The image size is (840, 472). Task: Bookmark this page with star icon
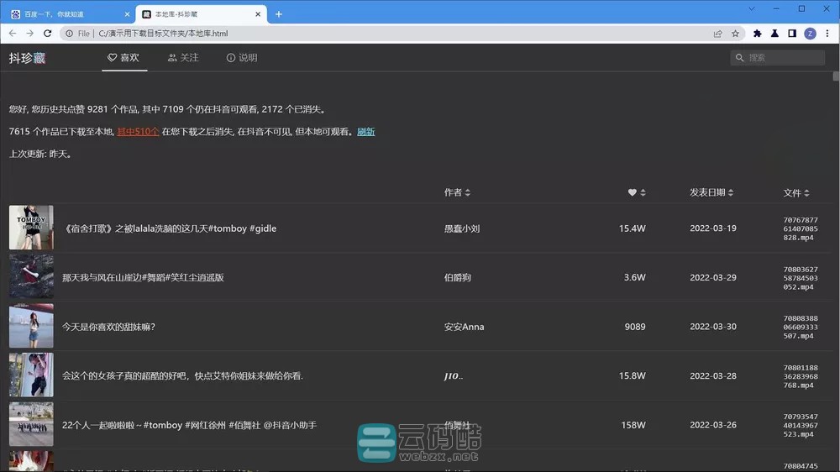[736, 34]
